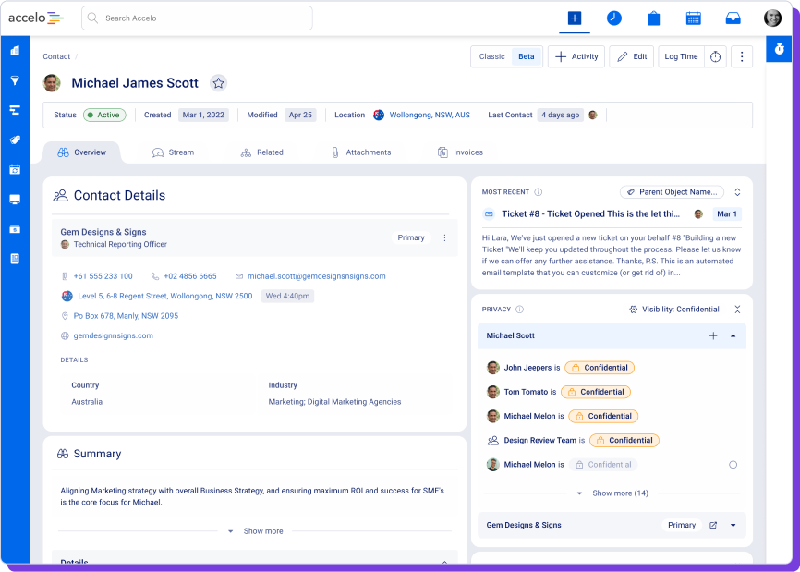This screenshot has height=572, width=800.
Task: Switch to the Stream tab
Action: (x=173, y=152)
